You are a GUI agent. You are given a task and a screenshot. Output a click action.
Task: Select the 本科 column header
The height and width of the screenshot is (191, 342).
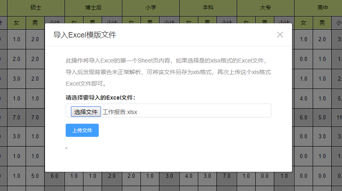tap(208, 7)
